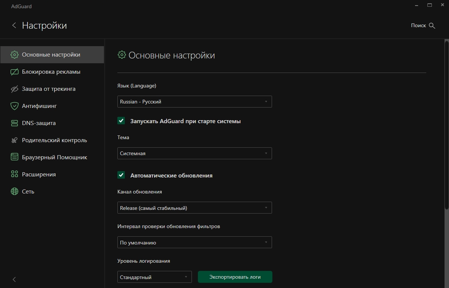The height and width of the screenshot is (288, 449).
Task: Click the vertical scrollbar thumb
Action: click(447, 125)
